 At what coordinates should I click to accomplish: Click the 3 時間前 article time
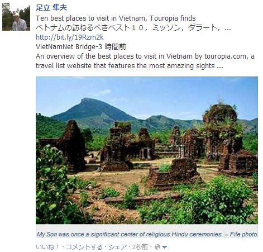(x=114, y=46)
